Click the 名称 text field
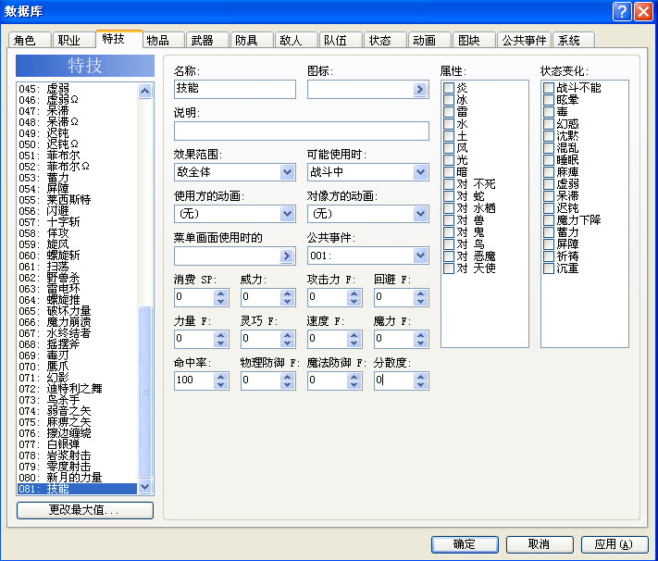 point(235,89)
